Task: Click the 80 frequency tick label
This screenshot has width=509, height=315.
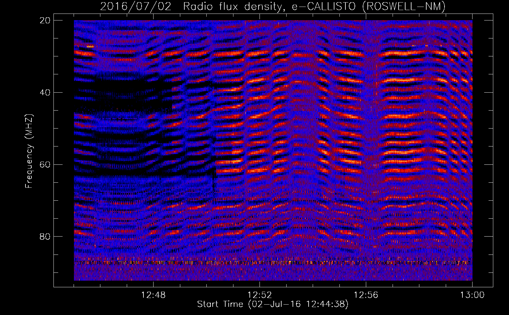Action: pos(45,237)
